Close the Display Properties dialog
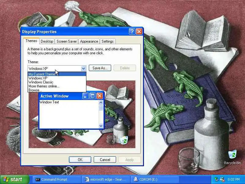245x184 pixels. [x=139, y=32]
